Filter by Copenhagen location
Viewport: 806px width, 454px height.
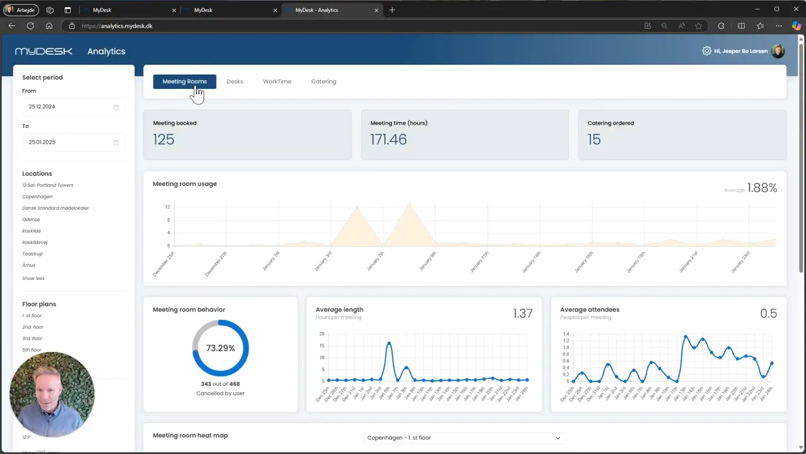coord(37,197)
